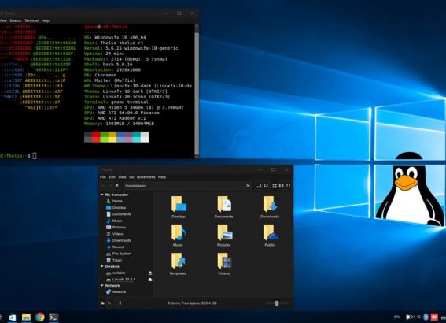
Task: Eject the first device in Devices list
Action: pyautogui.click(x=150, y=273)
